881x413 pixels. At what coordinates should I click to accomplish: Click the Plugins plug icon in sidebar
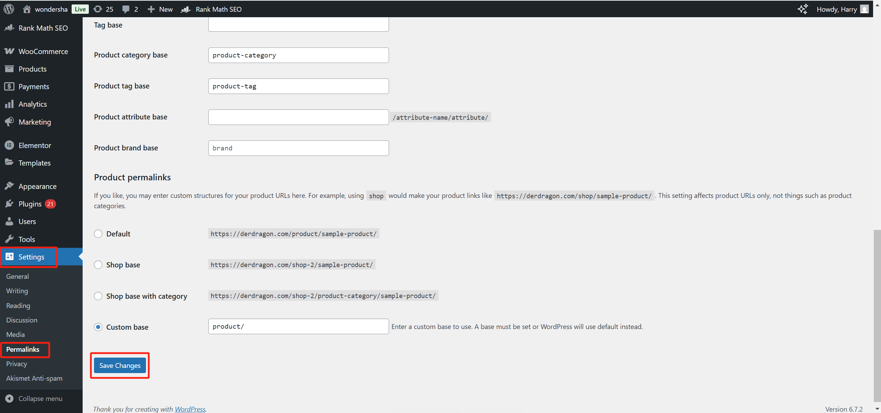coord(9,204)
